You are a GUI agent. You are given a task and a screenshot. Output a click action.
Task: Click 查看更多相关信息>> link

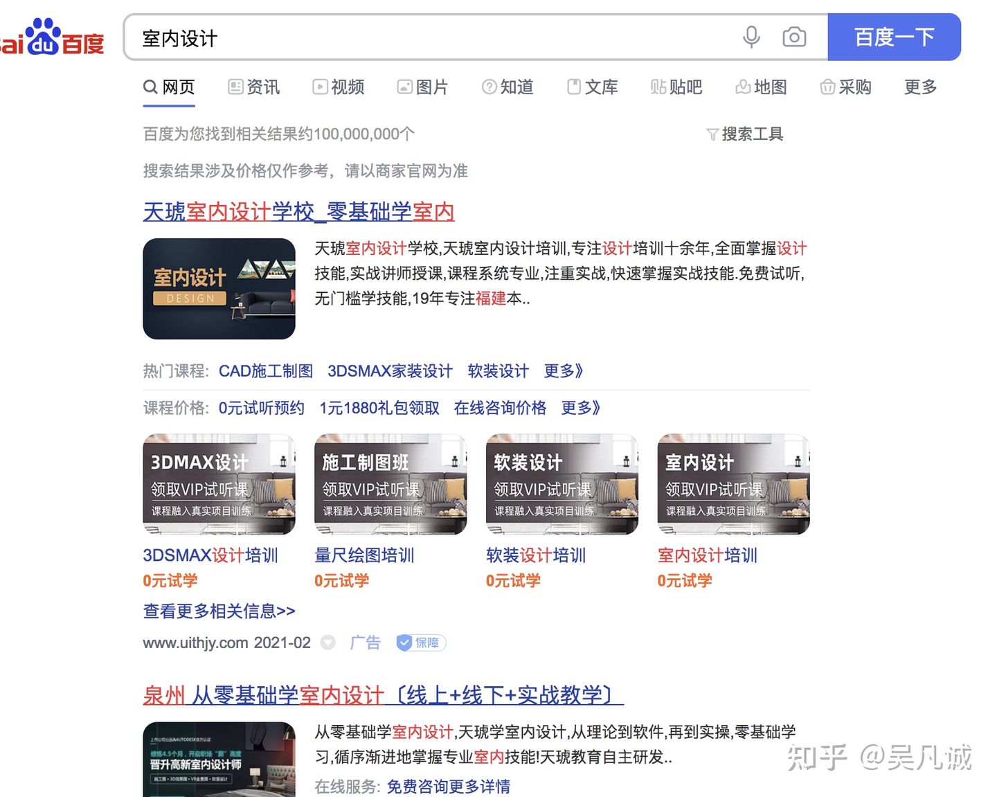pos(219,611)
